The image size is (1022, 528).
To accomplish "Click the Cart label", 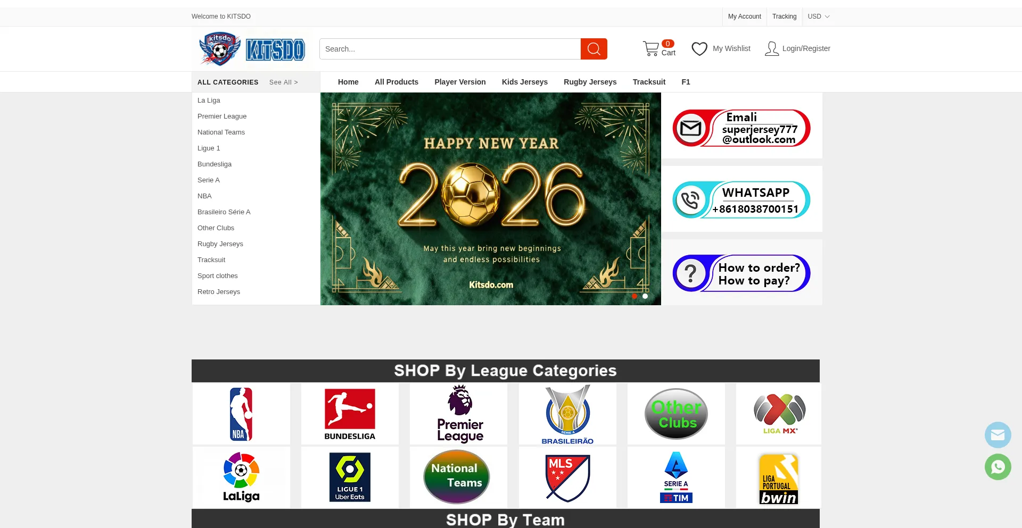I will coord(668,53).
